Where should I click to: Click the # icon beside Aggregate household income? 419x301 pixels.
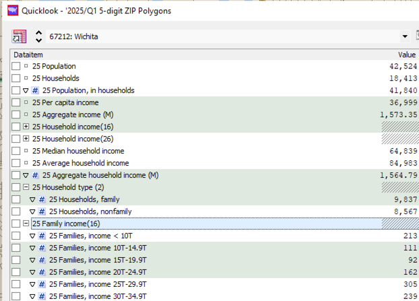point(36,175)
